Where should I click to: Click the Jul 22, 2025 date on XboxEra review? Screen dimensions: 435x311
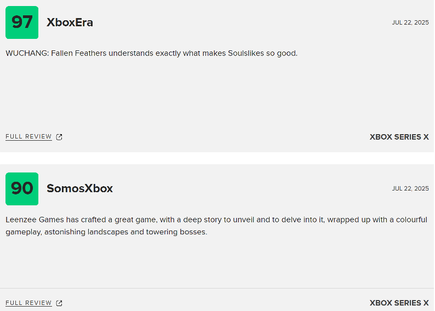tap(410, 22)
